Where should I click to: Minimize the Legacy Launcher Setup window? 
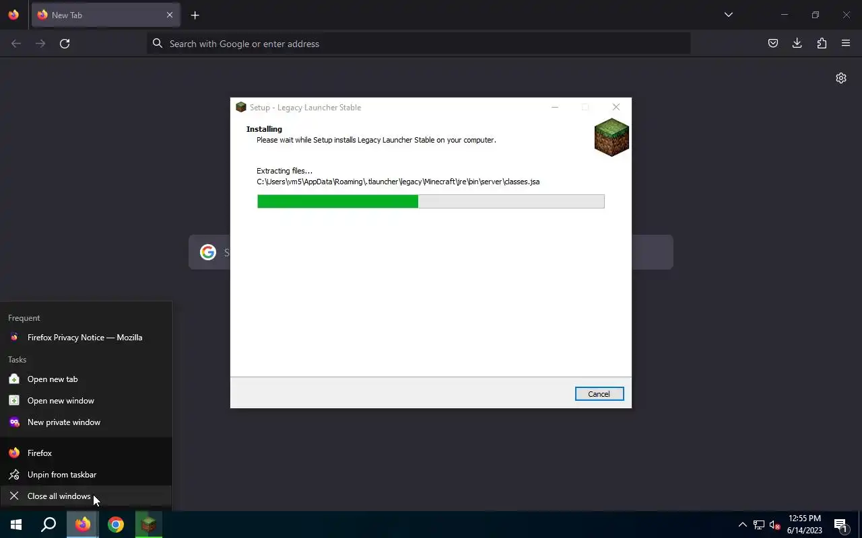pyautogui.click(x=555, y=107)
